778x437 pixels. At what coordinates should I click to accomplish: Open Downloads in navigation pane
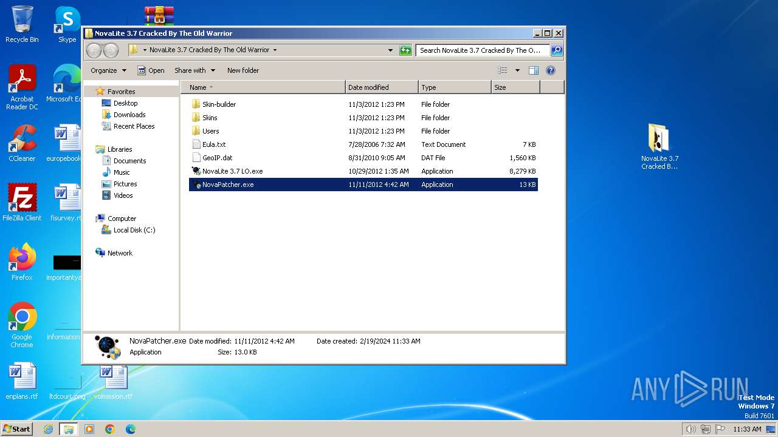coord(129,115)
